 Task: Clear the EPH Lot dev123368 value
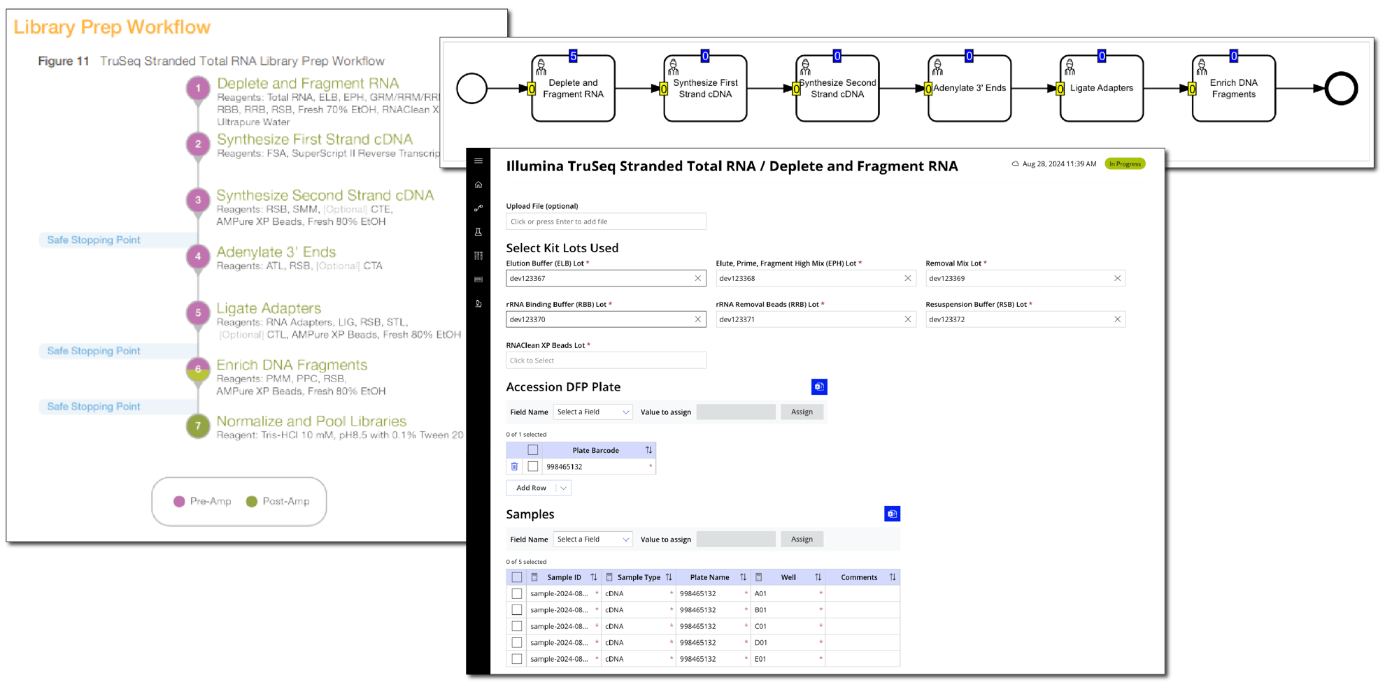tap(907, 278)
